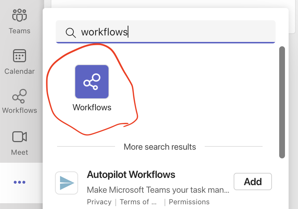
Task: Click the Autopilot Workflows title
Action: pos(131,174)
